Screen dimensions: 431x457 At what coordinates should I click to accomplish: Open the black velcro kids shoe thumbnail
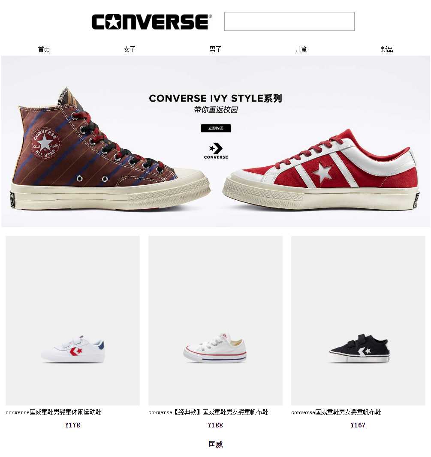click(x=359, y=320)
